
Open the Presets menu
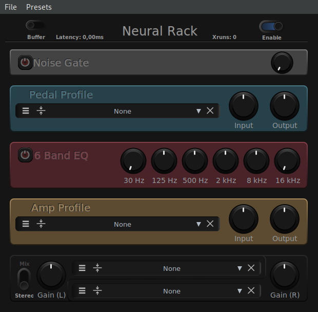click(x=39, y=7)
